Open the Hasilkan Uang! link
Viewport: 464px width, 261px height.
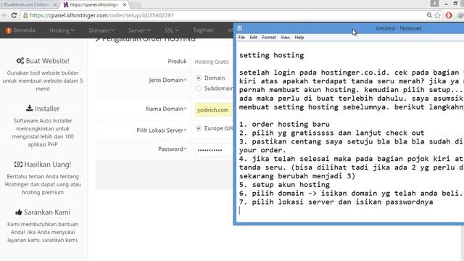[43, 165]
